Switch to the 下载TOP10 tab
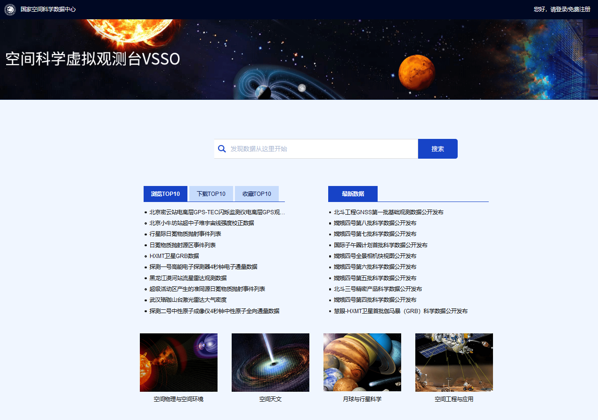This screenshot has height=420, width=598. point(211,194)
